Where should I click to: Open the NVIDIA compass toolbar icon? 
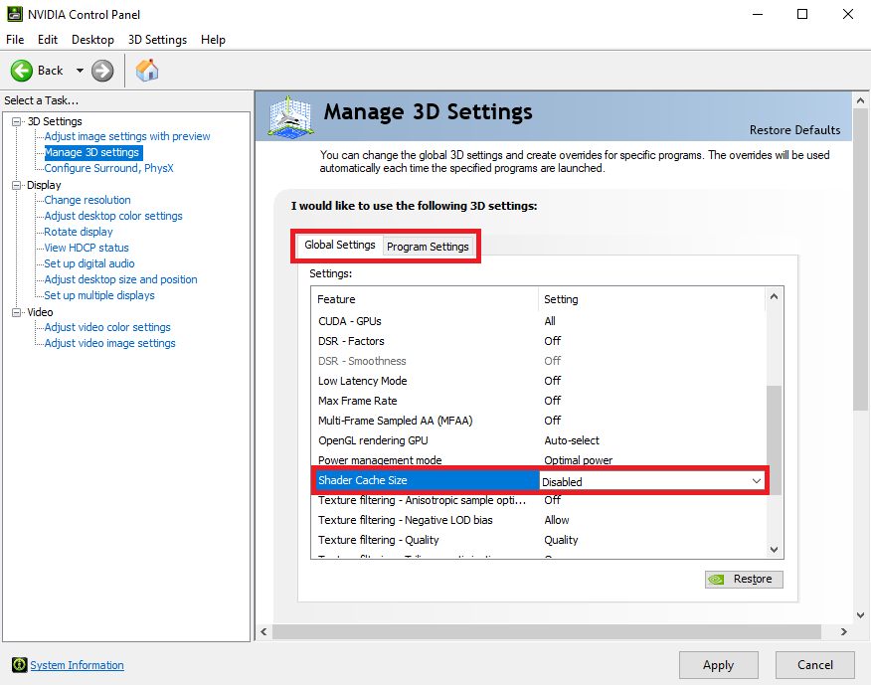click(146, 70)
